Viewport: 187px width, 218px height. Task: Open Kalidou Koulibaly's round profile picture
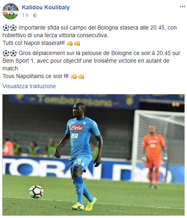click(11, 11)
